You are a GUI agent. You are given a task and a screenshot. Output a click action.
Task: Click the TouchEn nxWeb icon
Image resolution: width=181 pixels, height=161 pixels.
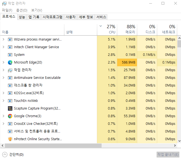pyautogui.click(x=10, y=101)
